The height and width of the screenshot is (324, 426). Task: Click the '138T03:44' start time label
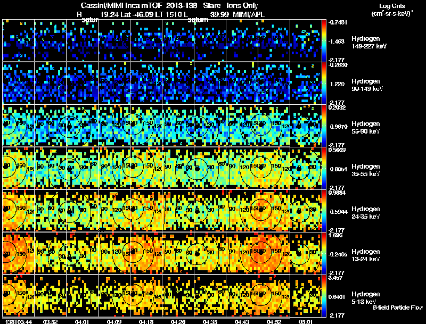point(19,322)
